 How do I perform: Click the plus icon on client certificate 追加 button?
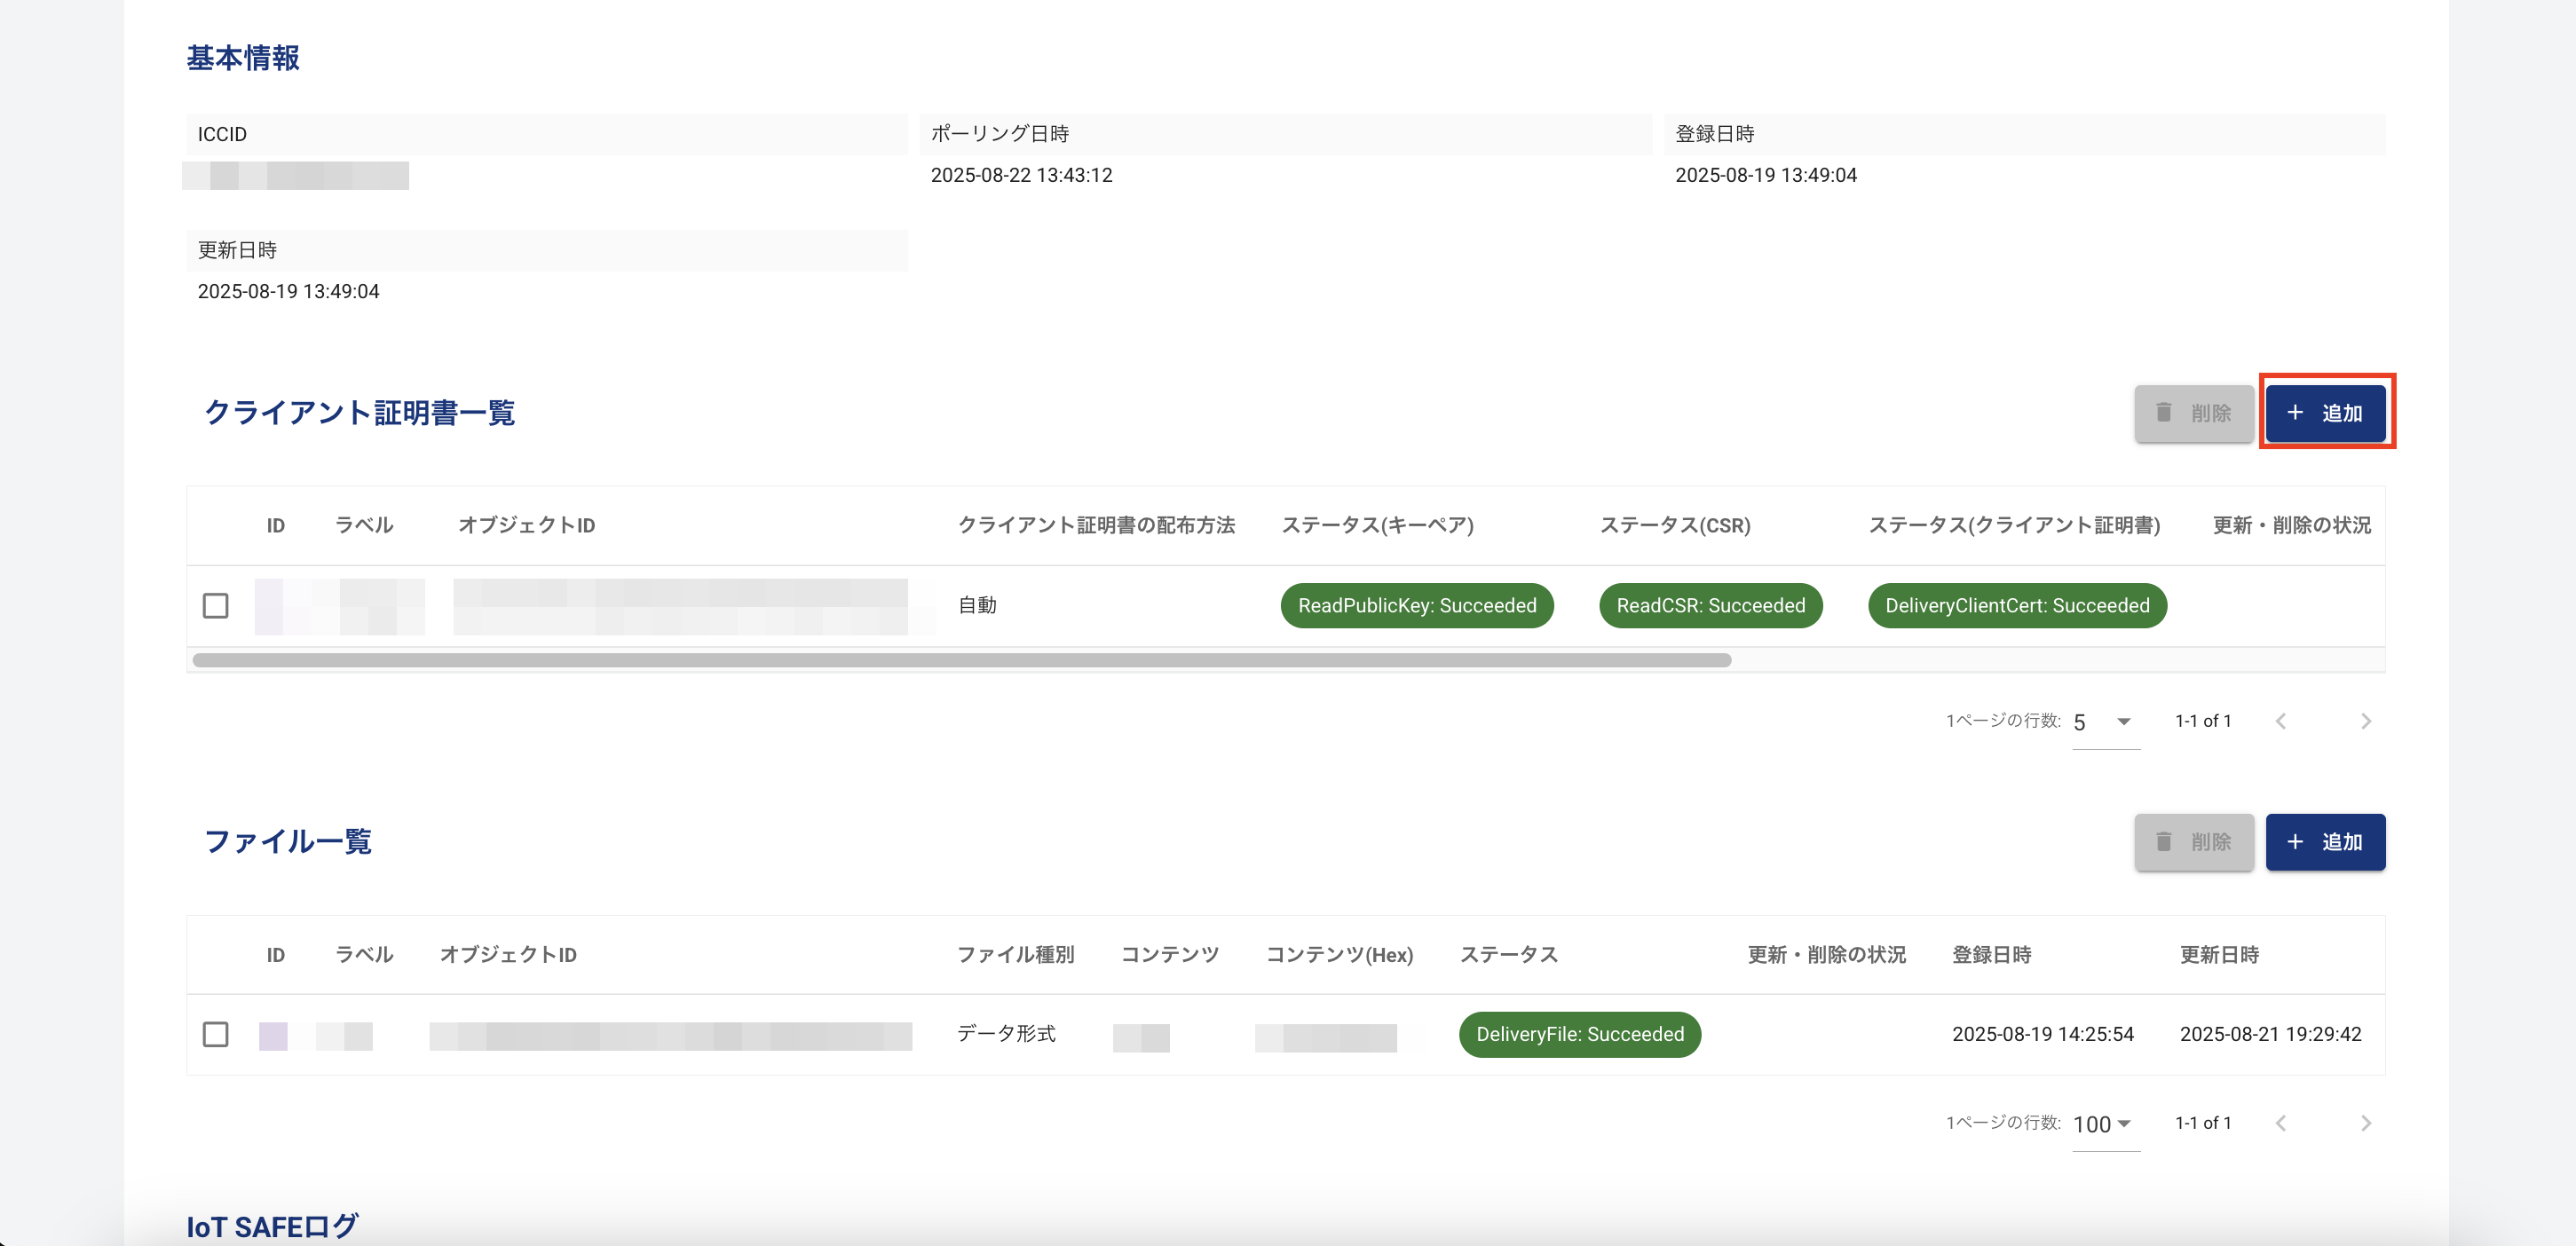coord(2295,411)
